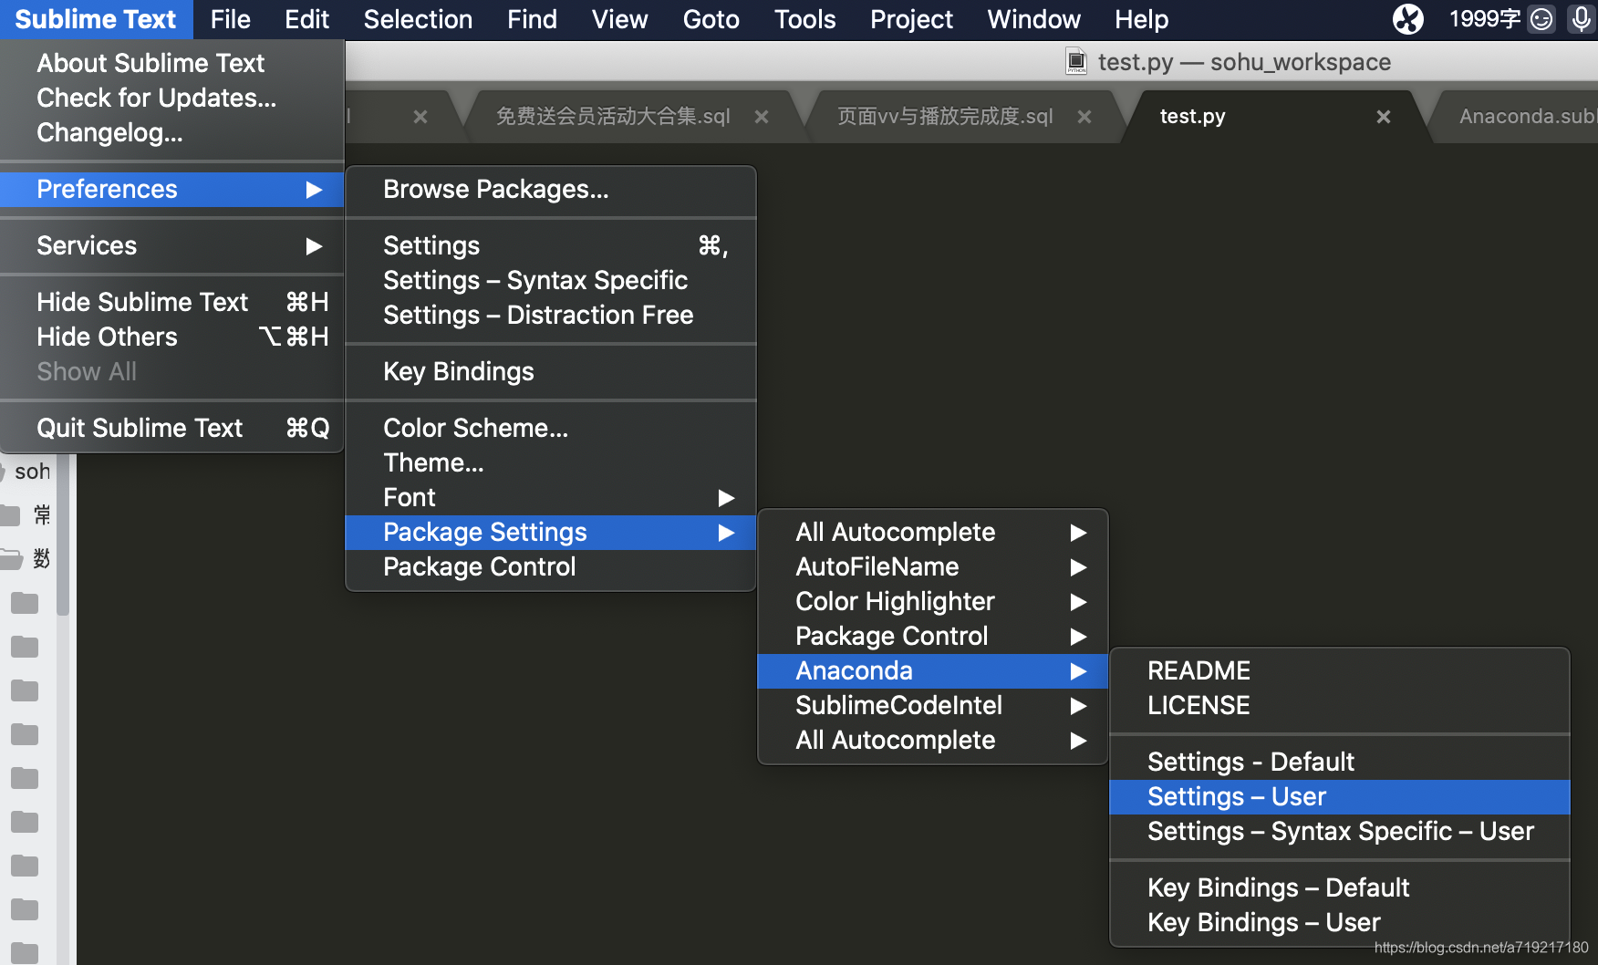
Task: Switch to the 页面vv与播放完成度.sql tab
Action: [x=943, y=116]
